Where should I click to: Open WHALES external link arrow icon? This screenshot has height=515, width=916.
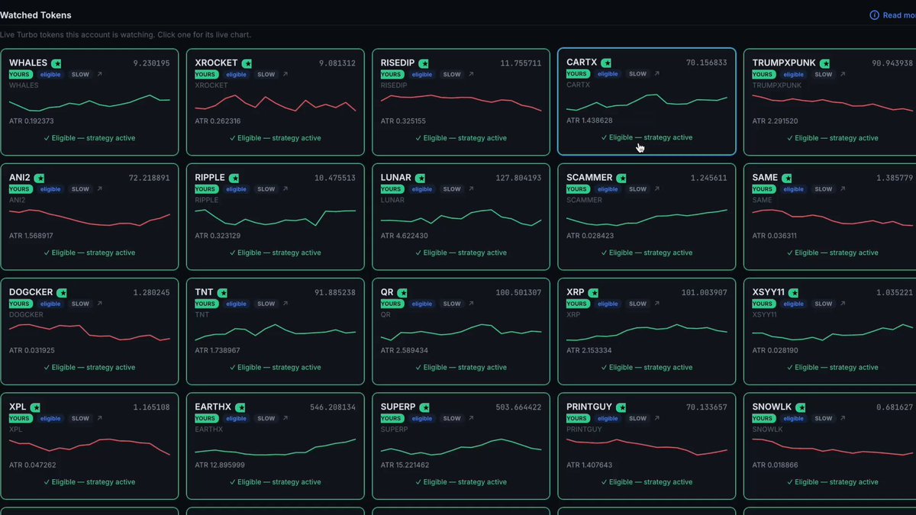coord(100,75)
